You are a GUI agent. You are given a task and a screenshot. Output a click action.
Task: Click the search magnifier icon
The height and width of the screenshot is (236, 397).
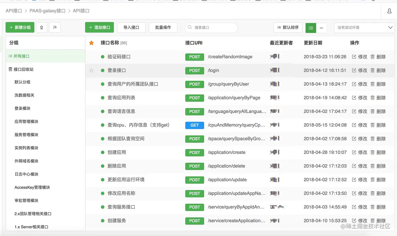190,28
